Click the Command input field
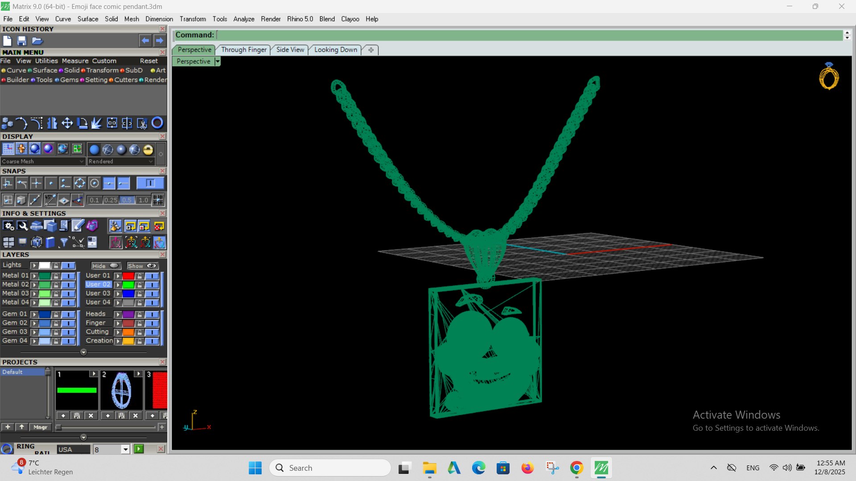 529,35
